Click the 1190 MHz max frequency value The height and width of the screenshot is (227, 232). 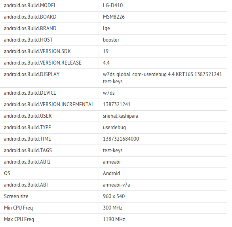click(x=114, y=219)
